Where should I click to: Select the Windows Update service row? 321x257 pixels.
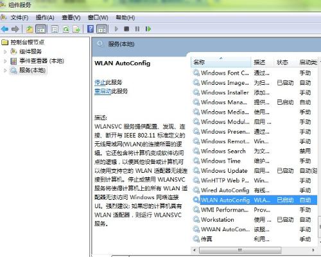pyautogui.click(x=255, y=171)
